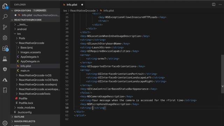The width and height of the screenshot is (224, 126).
Task: Click the ReactNativeQrccode breadcrumb segment
Action: [83, 10]
